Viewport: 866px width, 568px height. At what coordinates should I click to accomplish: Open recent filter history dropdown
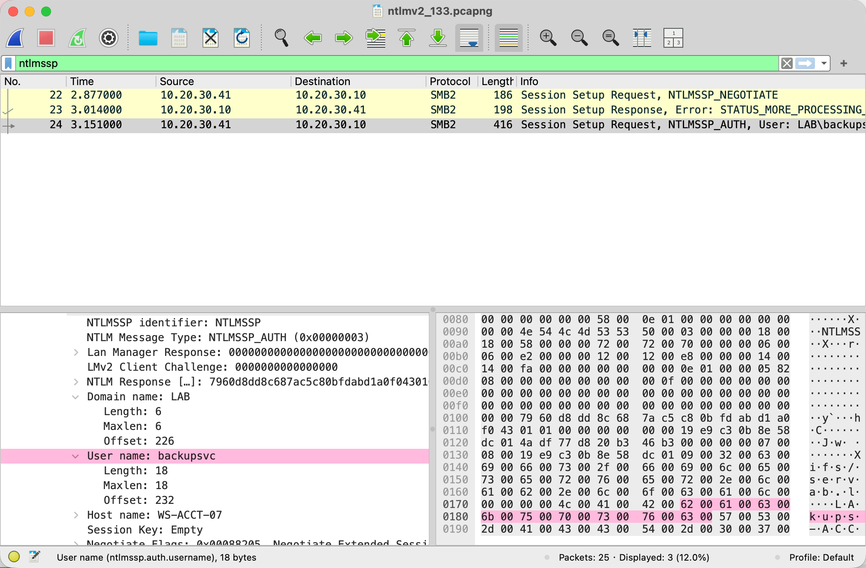[824, 63]
